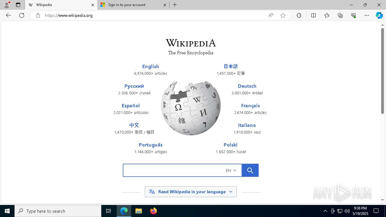
Task: Open a new tab with plus button
Action: 175,5
